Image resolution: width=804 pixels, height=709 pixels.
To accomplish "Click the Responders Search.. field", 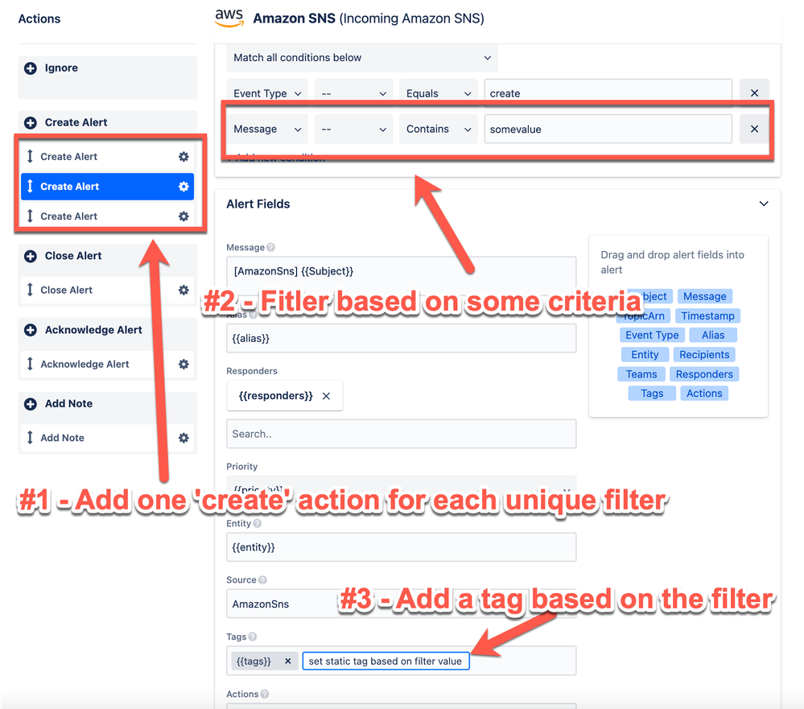I will [402, 435].
